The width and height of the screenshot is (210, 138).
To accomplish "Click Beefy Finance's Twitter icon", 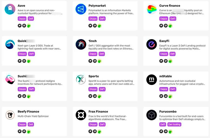I will point(20,131).
